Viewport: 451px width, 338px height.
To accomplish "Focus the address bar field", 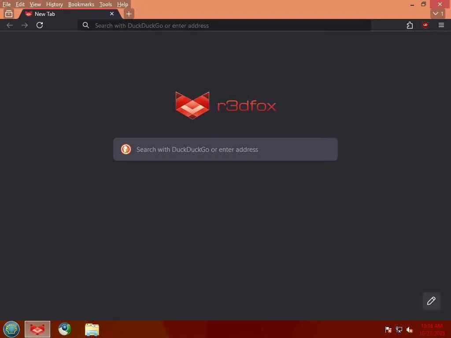I will coord(224,25).
